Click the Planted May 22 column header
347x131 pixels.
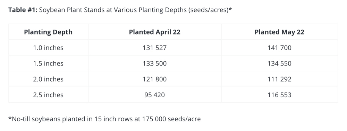(279, 32)
